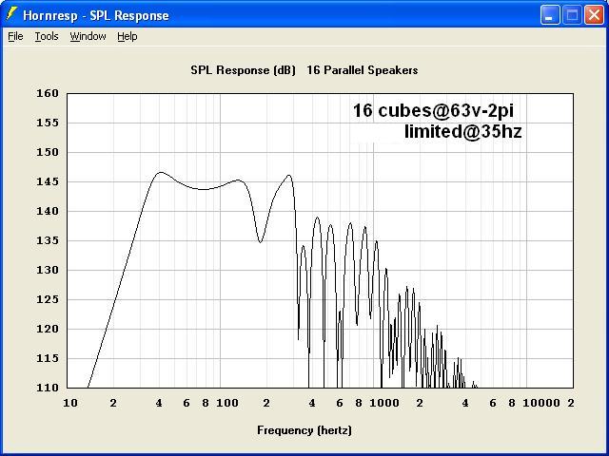Open the Window menu

(88, 36)
